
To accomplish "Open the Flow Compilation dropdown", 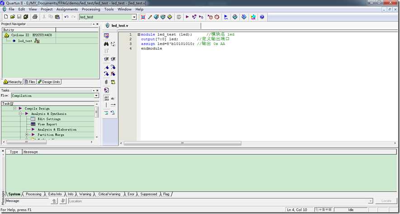I will pos(96,96).
